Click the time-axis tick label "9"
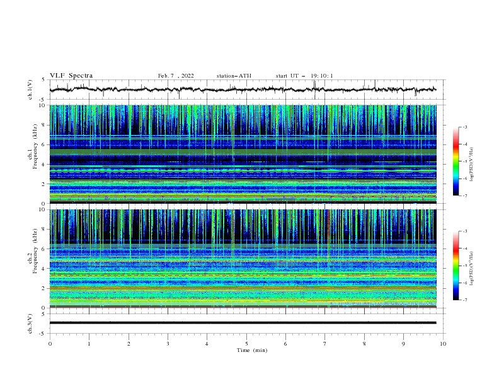Image resolution: width=499 pixels, height=386 pixels. [x=403, y=344]
